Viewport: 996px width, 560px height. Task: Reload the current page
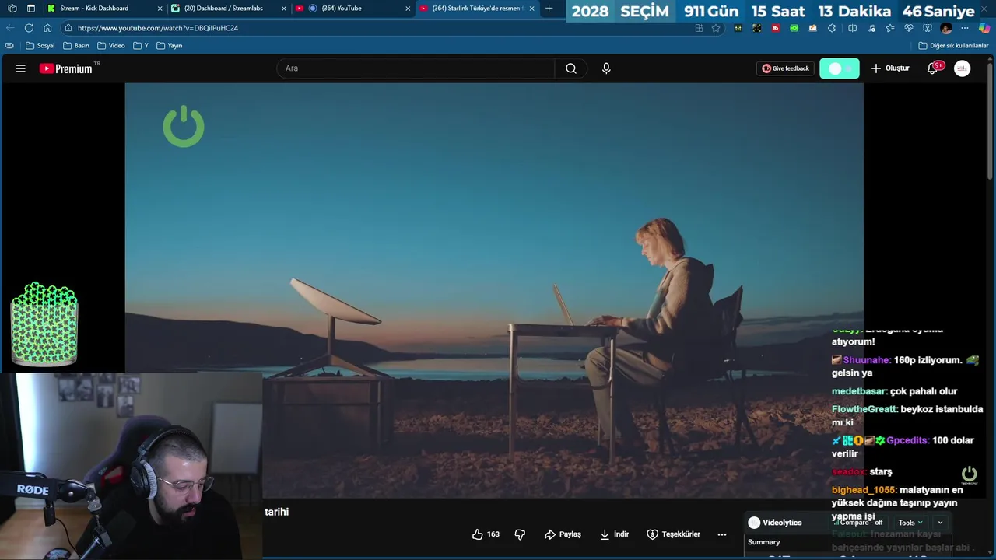click(29, 28)
